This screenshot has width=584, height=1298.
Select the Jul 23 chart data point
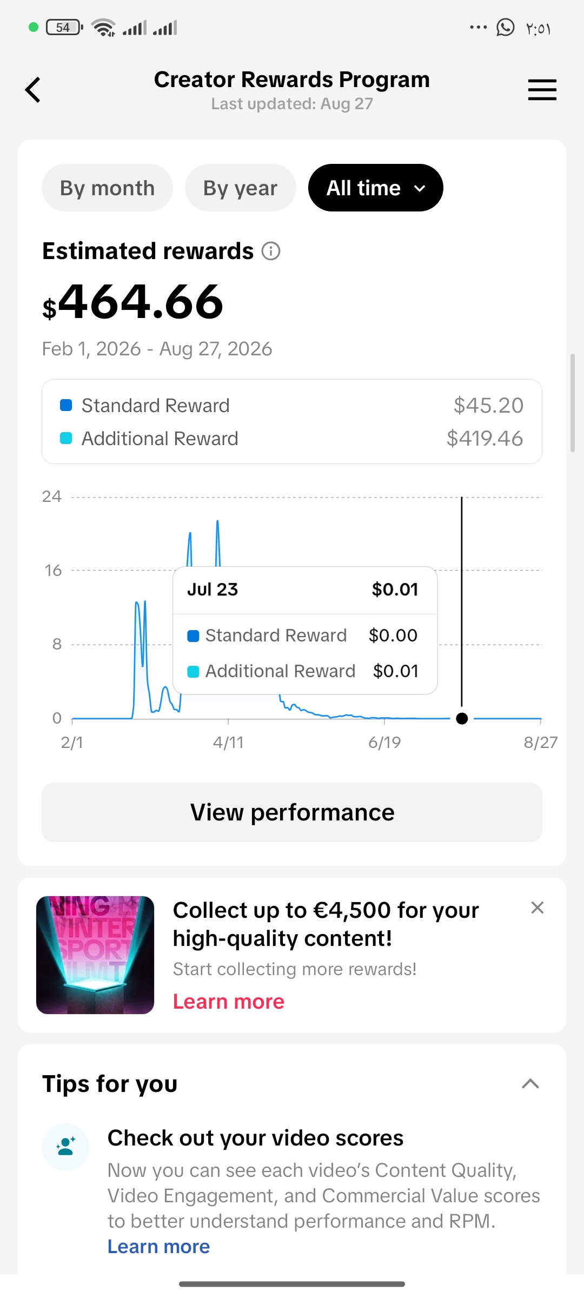pos(462,718)
